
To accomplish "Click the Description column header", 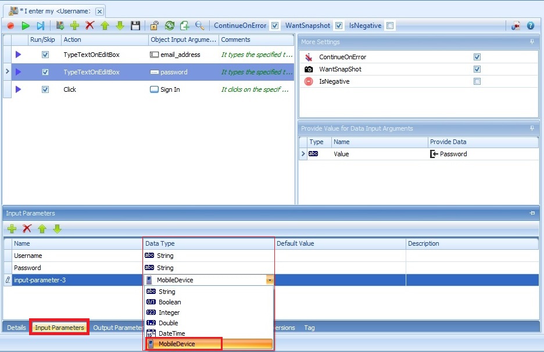I will coord(472,243).
